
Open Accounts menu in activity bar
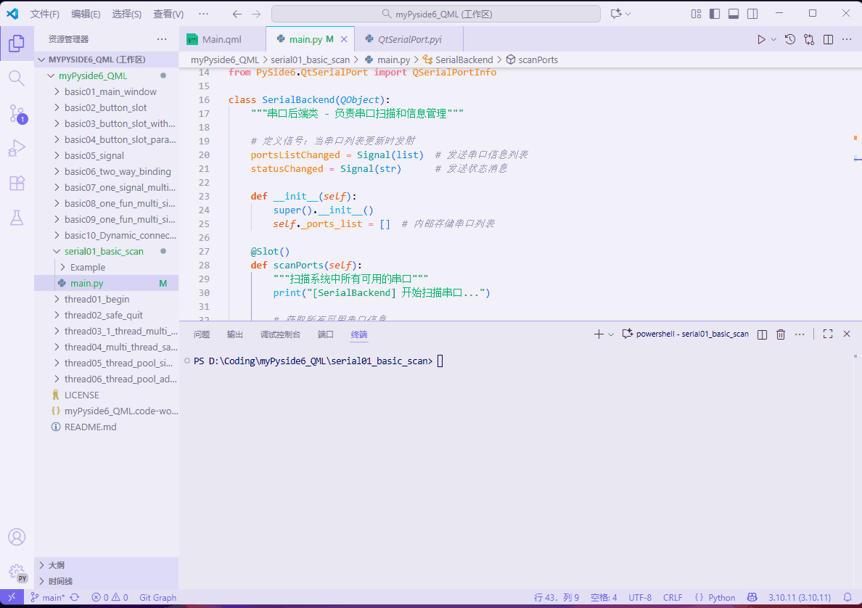(17, 537)
